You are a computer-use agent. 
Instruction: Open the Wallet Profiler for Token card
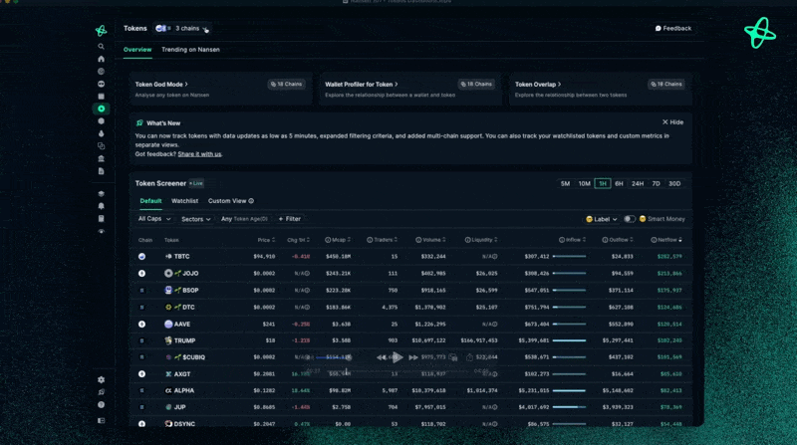410,90
